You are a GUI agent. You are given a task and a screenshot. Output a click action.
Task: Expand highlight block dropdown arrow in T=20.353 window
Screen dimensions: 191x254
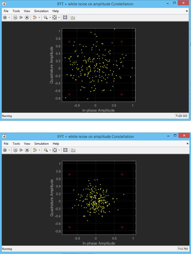pyautogui.click(x=39, y=18)
